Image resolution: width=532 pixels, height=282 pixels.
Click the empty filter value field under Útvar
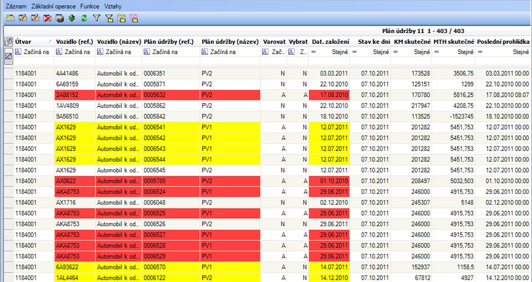(34, 61)
